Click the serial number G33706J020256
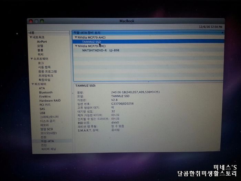The width and height of the screenshot is (241, 181). tap(122, 103)
